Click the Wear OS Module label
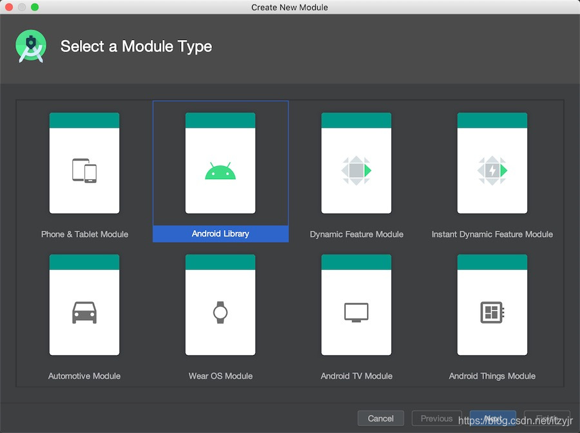 tap(220, 376)
